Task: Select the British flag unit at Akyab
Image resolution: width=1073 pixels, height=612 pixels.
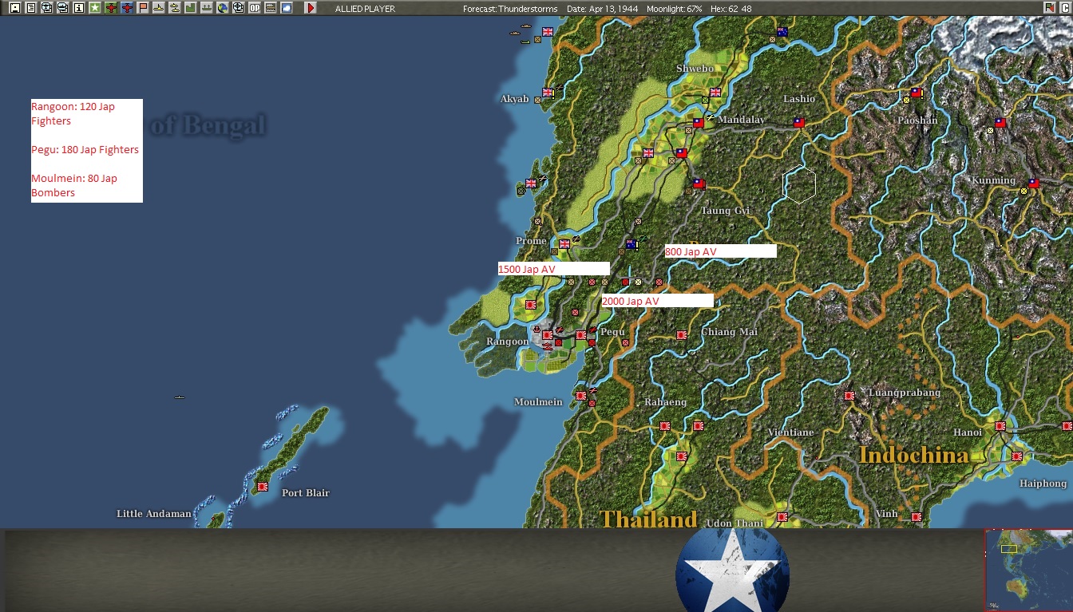Action: [548, 93]
